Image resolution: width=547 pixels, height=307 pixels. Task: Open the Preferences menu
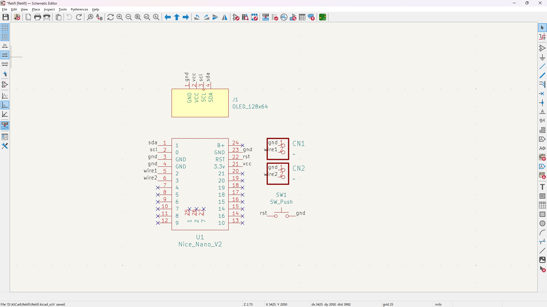coord(79,9)
